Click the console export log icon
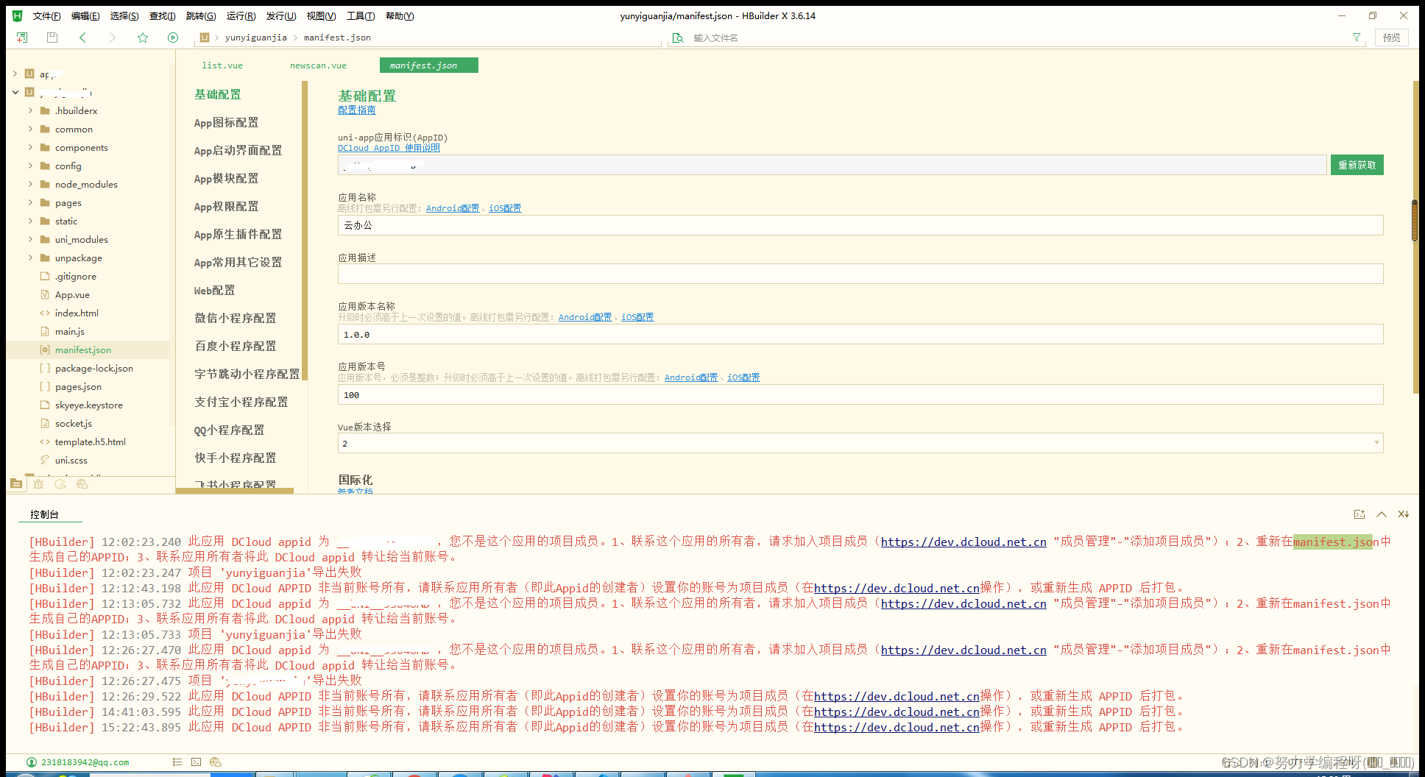 1359,514
